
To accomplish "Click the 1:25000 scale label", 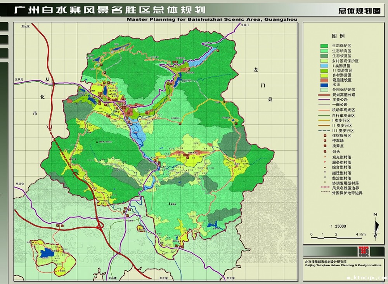I will tap(338, 226).
